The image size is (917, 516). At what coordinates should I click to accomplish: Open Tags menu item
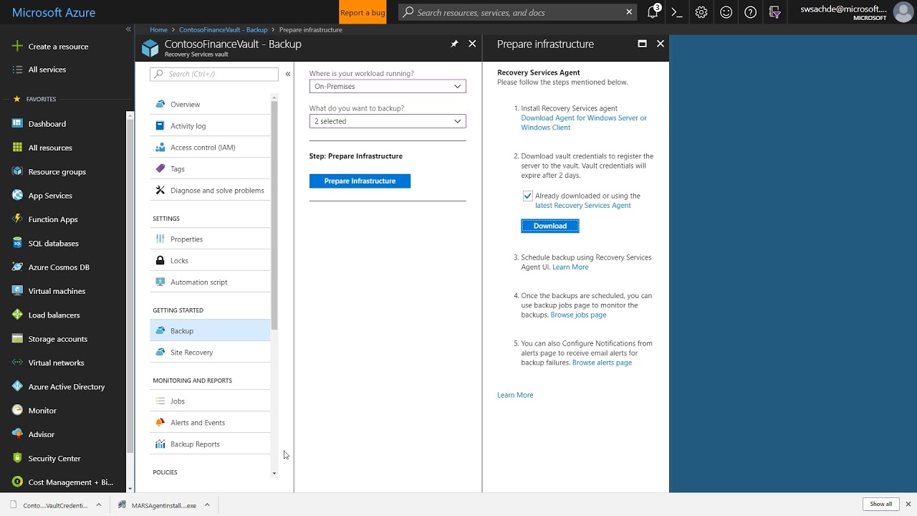(x=210, y=169)
